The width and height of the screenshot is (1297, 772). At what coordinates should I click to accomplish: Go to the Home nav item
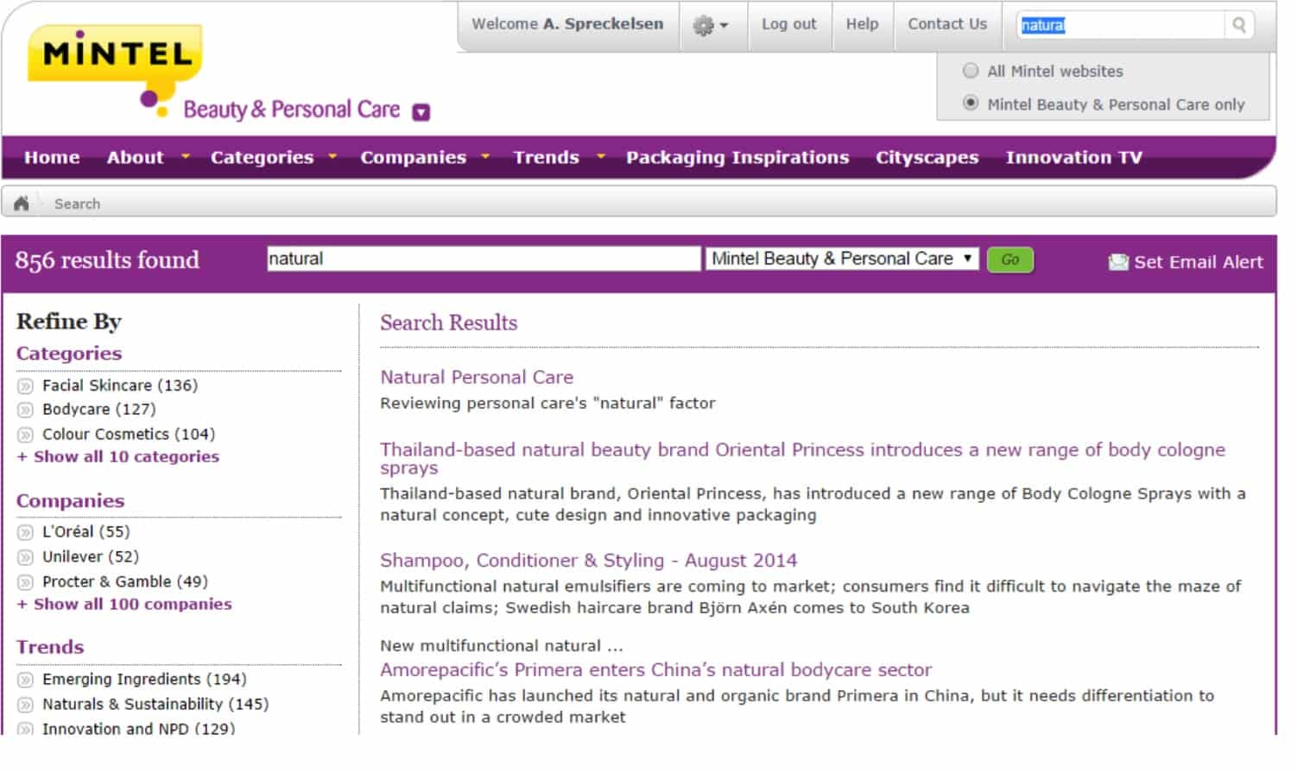(52, 157)
